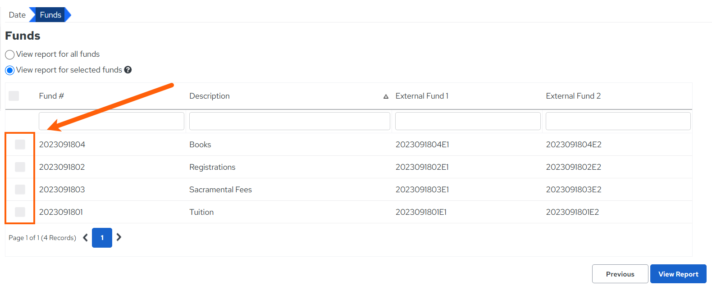
Task: Click the View Report button
Action: [678, 274]
